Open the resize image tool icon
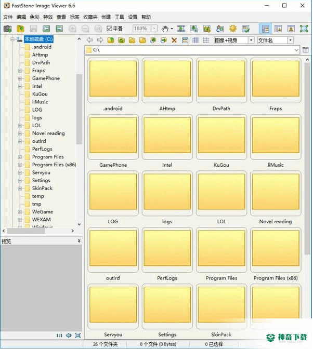Image resolution: width=313 pixels, height=349 pixels. [194, 29]
